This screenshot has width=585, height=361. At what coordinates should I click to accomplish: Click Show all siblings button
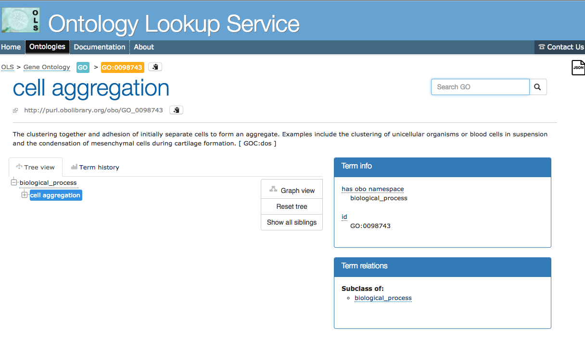(x=292, y=222)
